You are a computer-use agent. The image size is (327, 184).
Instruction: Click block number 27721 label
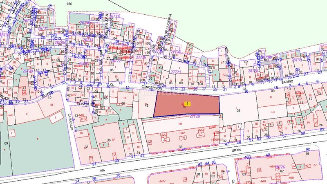tap(177, 72)
